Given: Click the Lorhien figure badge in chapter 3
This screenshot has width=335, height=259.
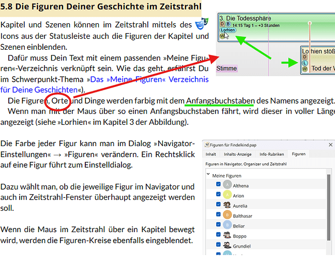Looking at the screenshot, I should pos(229,30).
